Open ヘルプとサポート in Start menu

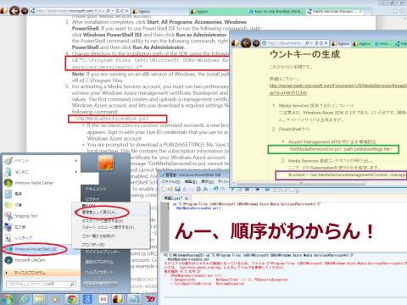[x=99, y=272]
